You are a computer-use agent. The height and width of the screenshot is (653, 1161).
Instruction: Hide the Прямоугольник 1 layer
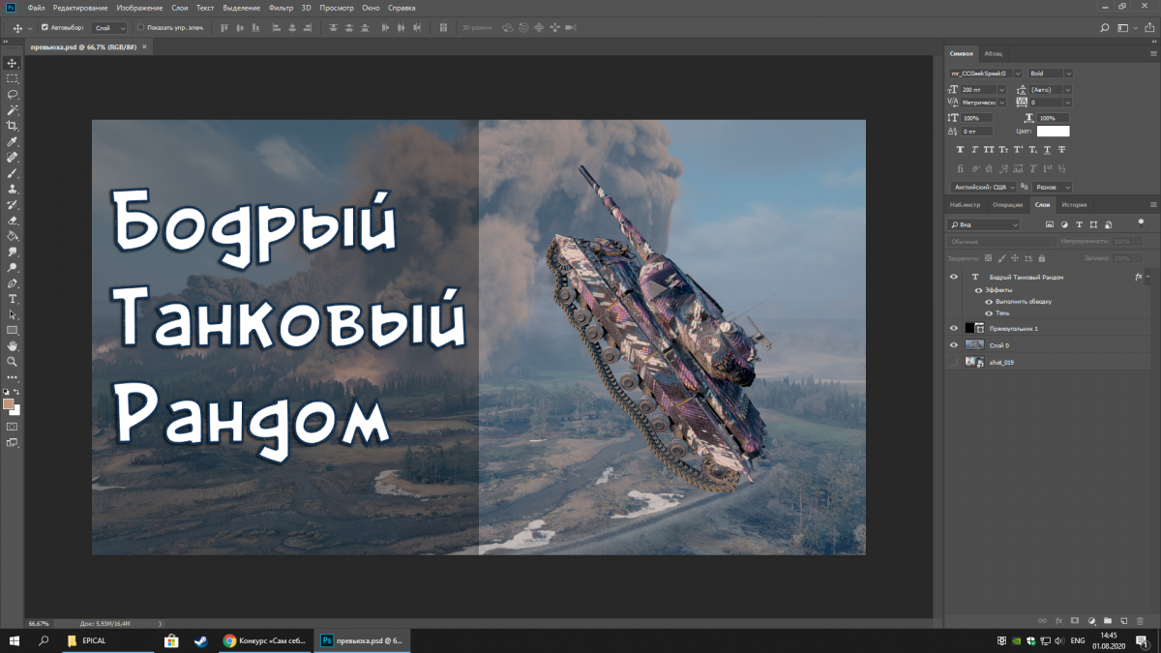point(954,329)
